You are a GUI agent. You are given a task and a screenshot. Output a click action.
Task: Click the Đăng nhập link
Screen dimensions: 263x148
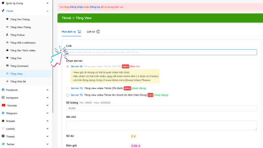click(x=76, y=7)
